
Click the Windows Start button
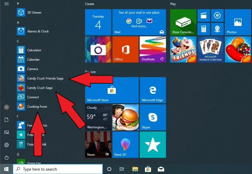(6, 169)
